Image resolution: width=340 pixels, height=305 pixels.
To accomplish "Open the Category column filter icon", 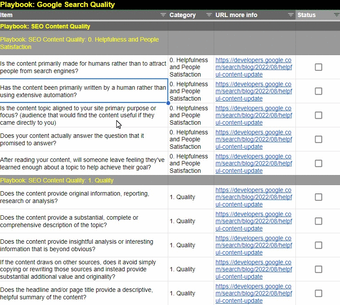I will click(x=209, y=15).
